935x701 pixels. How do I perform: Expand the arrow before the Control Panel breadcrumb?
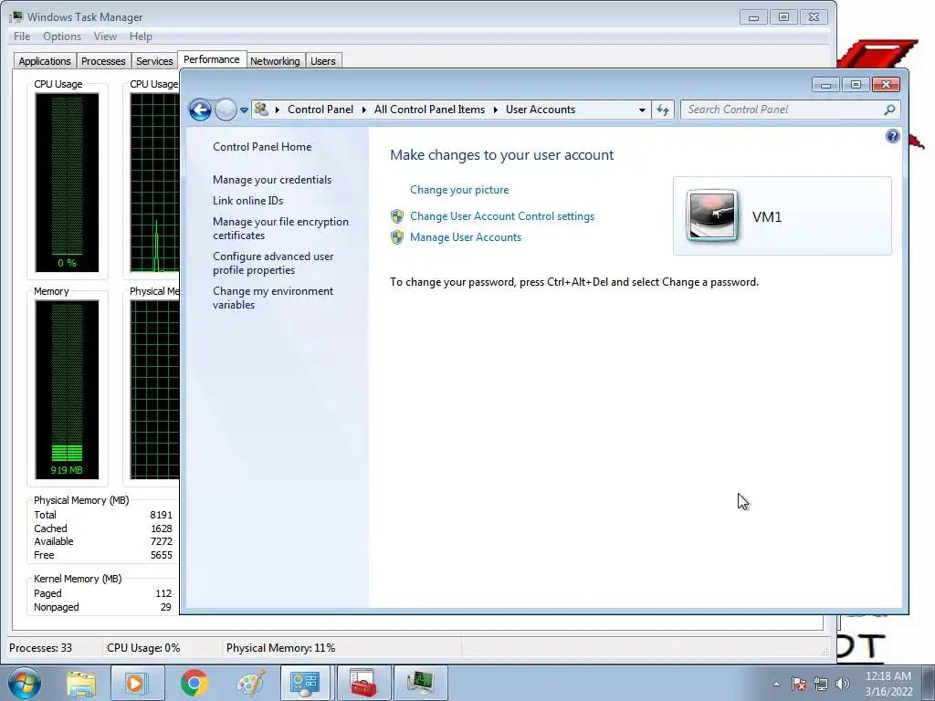278,110
